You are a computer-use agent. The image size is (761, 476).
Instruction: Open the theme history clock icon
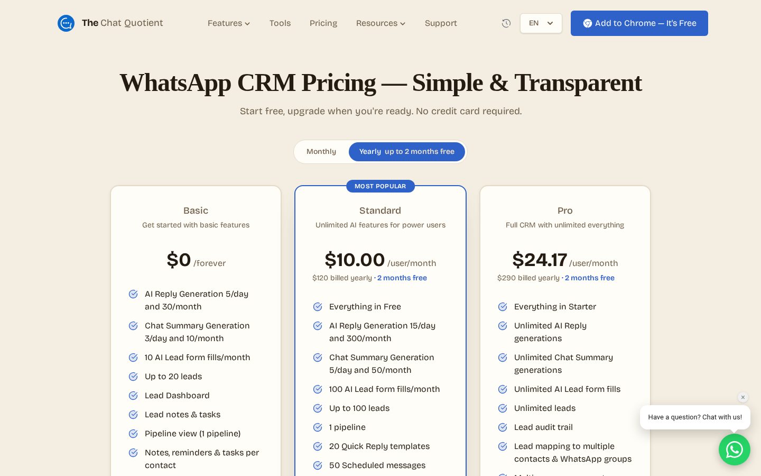click(506, 23)
